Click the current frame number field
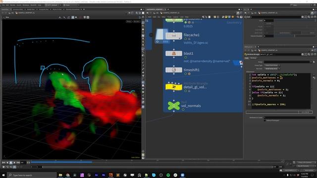 (x=23, y=163)
